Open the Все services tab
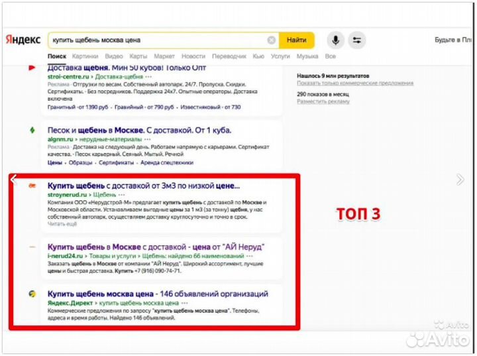The width and height of the screenshot is (477, 356). click(x=331, y=56)
